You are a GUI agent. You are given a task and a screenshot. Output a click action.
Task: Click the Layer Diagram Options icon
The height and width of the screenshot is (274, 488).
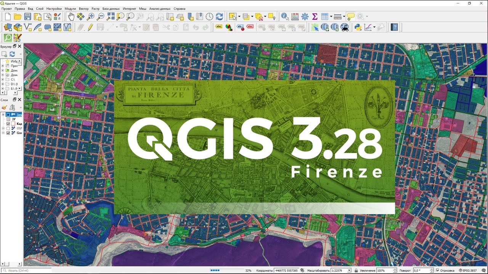click(x=229, y=27)
